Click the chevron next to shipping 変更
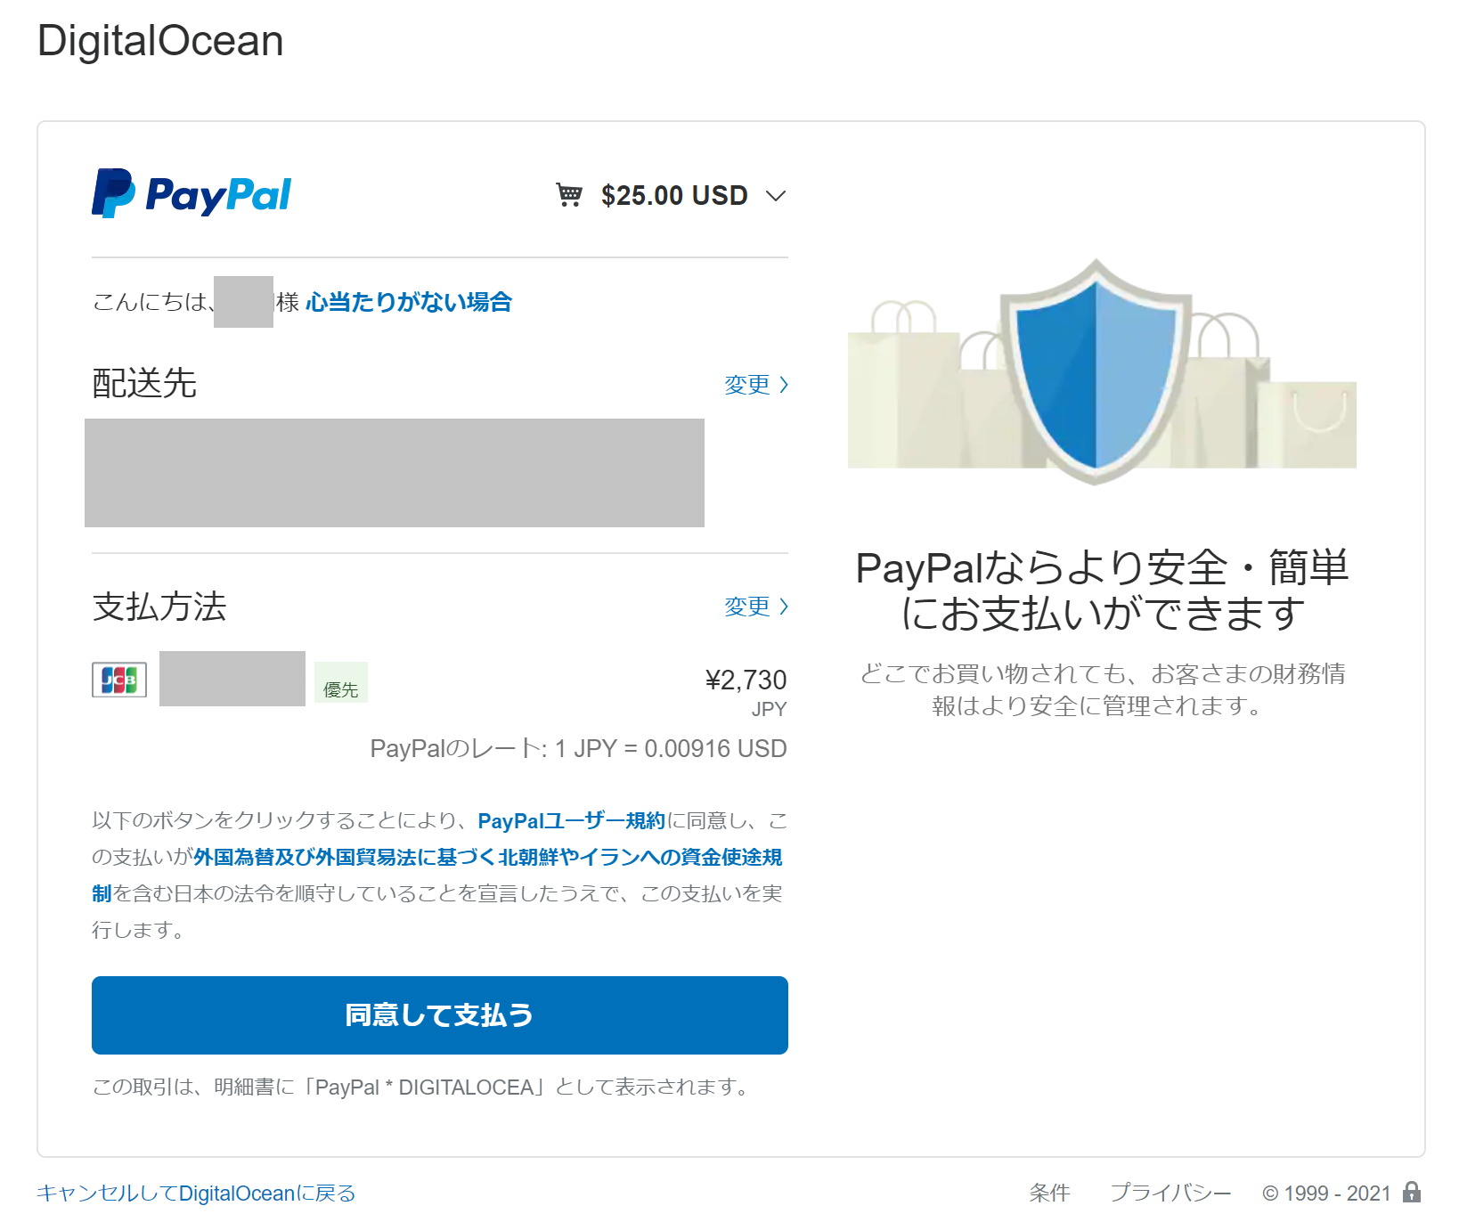Viewport: 1459px width, 1222px height. pos(784,385)
